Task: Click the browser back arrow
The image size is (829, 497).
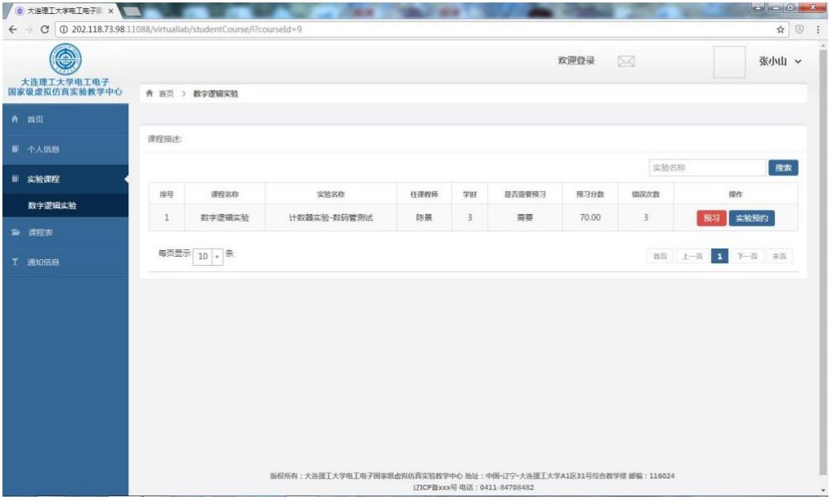Action: [10, 30]
